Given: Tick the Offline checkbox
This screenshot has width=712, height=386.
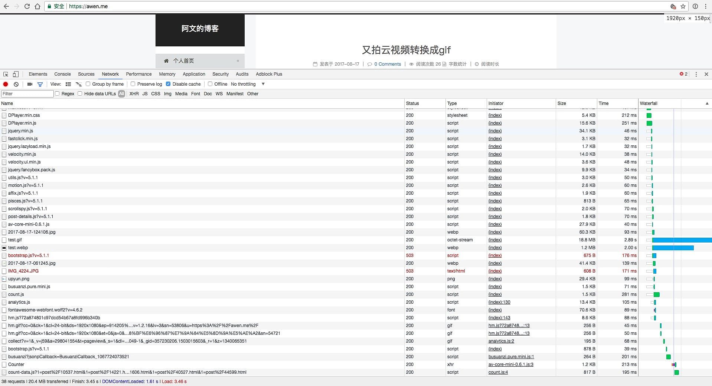Looking at the screenshot, I should [210, 84].
